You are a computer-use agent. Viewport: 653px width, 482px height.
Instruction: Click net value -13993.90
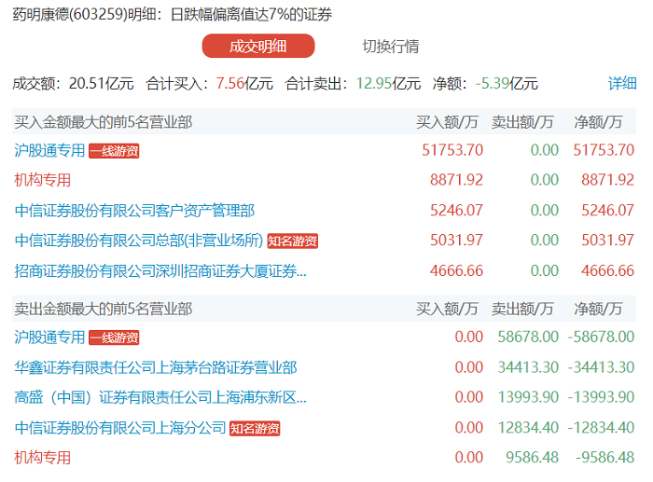[601, 397]
